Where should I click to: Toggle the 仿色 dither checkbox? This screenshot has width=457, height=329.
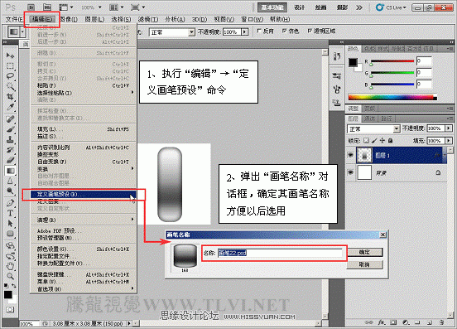pyautogui.click(x=284, y=31)
